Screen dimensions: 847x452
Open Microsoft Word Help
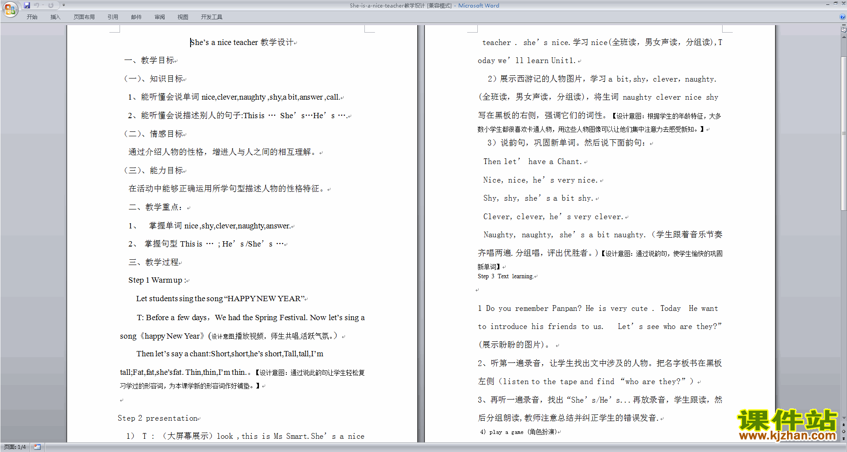point(843,17)
